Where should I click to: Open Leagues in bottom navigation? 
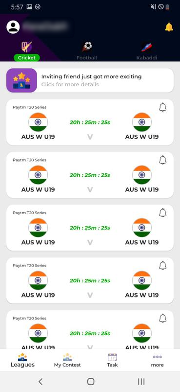(22, 360)
